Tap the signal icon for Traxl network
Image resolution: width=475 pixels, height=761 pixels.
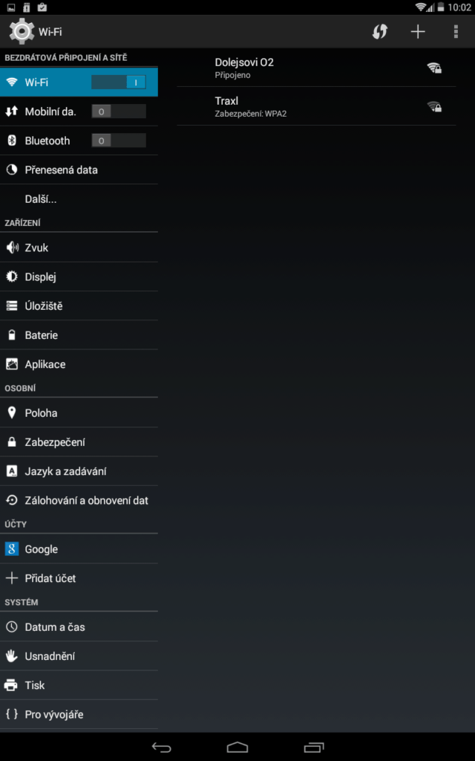pos(433,106)
